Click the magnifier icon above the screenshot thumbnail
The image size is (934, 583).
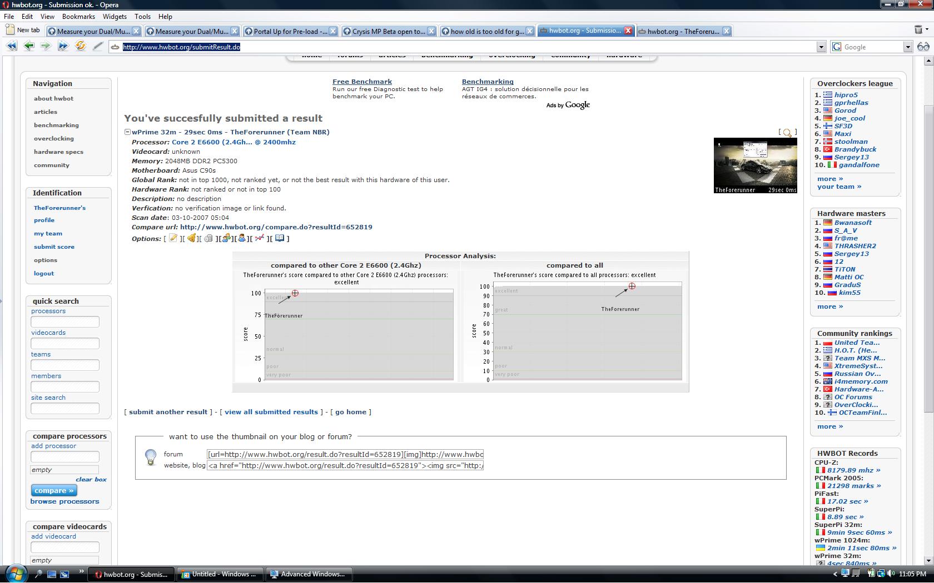787,132
